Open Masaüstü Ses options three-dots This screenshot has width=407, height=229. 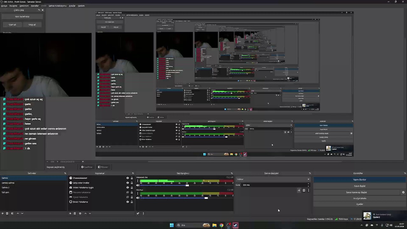(x=138, y=181)
